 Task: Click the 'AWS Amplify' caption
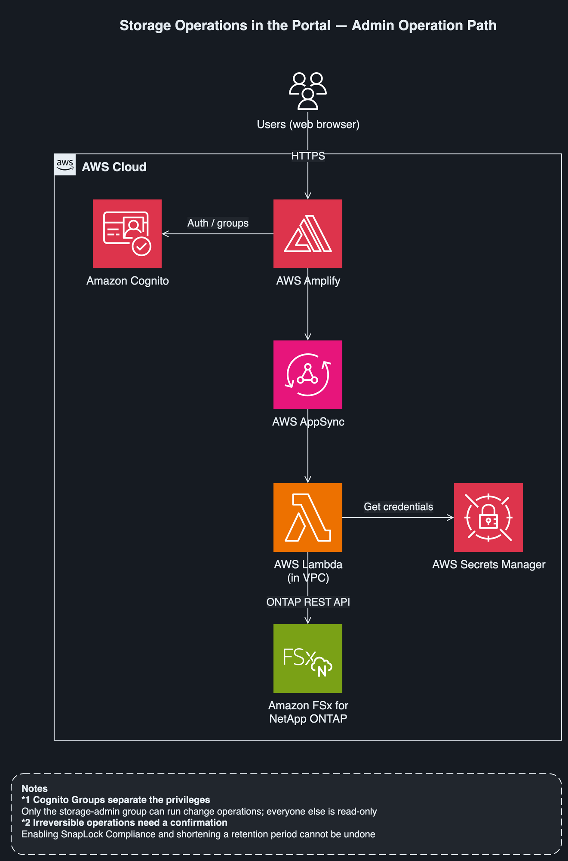pos(308,281)
